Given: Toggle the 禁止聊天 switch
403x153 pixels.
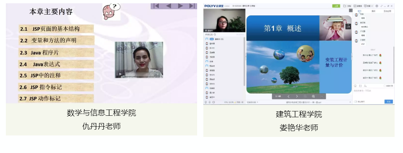Looking at the screenshot, I should coord(356,102).
